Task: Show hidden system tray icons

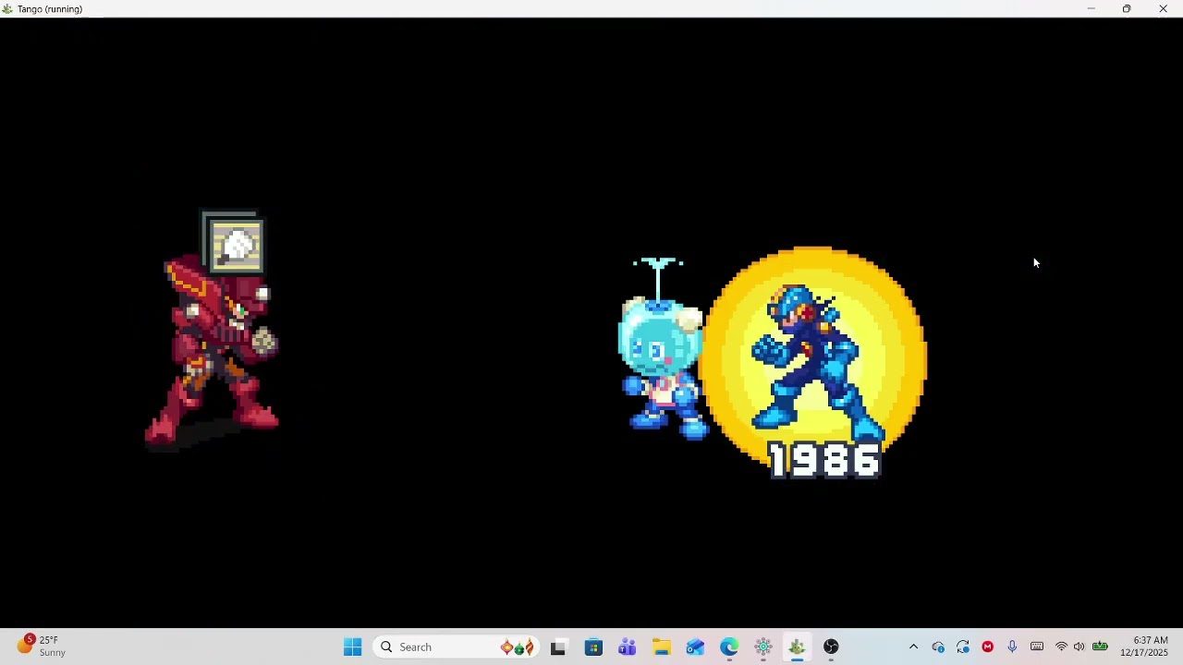Action: click(913, 647)
